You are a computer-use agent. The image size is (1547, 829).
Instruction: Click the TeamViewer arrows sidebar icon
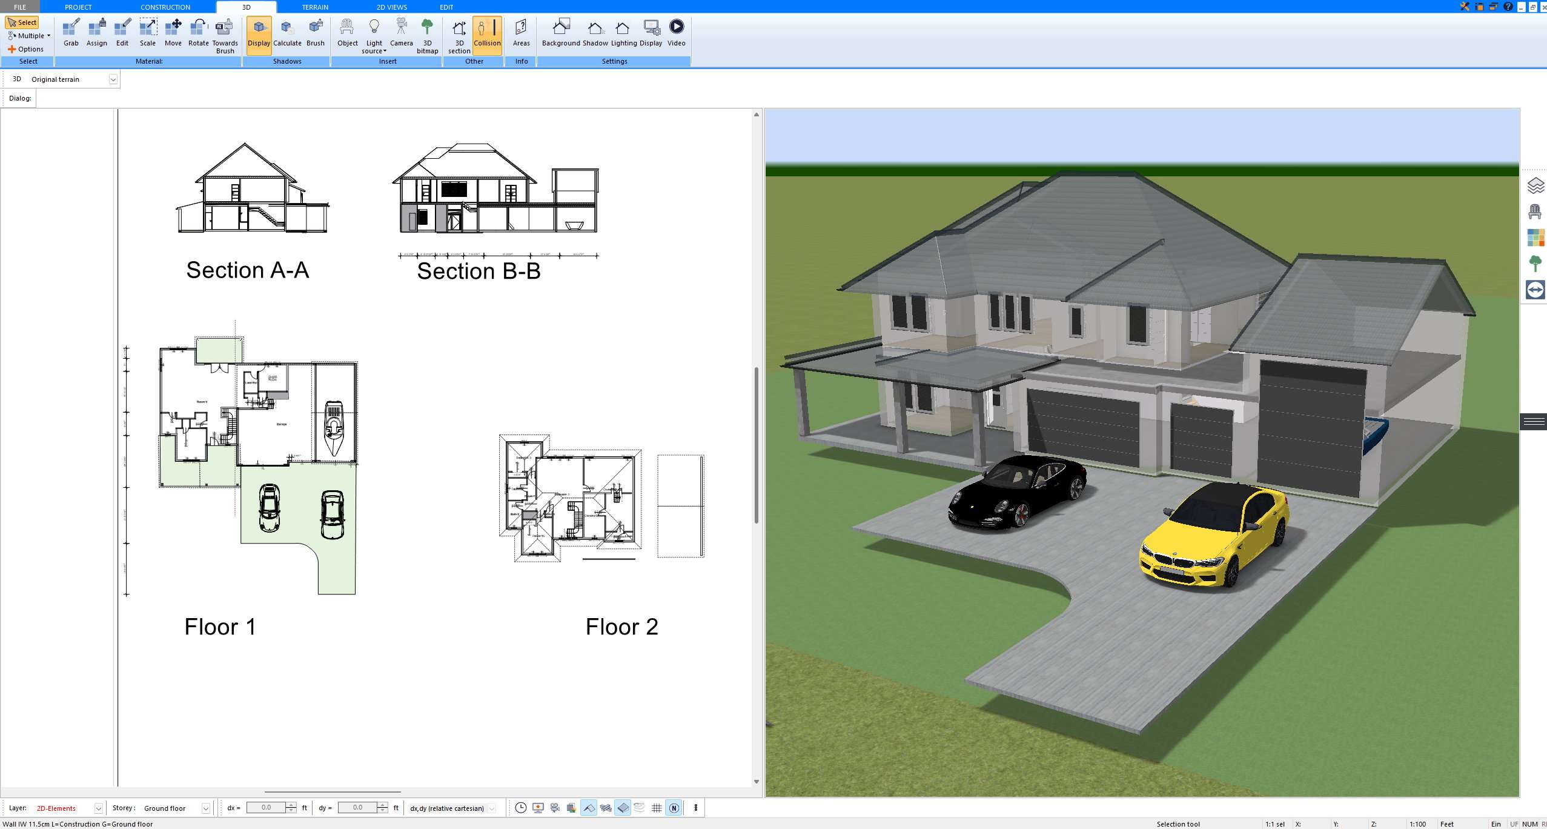[1535, 290]
